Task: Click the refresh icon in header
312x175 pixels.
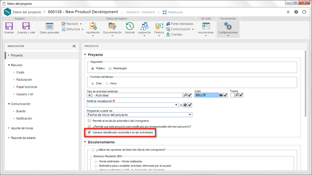Action: click(304, 12)
